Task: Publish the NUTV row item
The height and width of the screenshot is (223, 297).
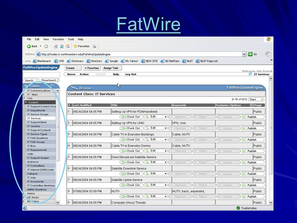Action: click(252, 196)
